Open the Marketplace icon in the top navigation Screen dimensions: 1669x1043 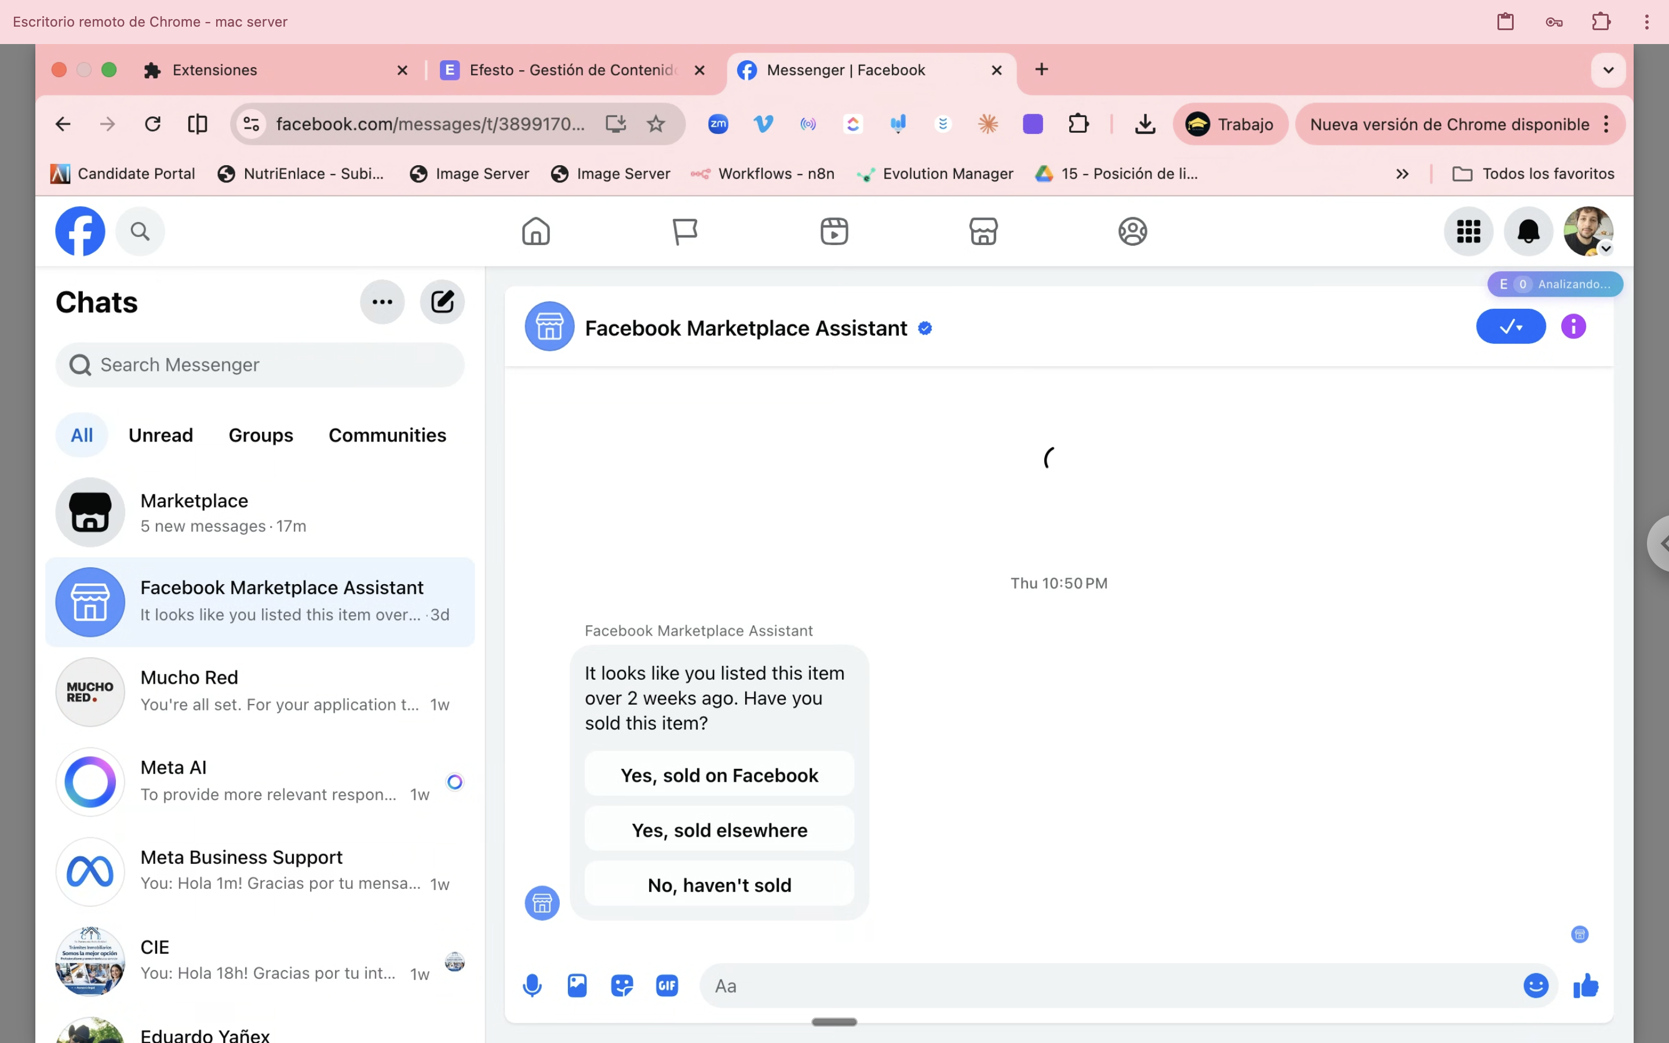pyautogui.click(x=983, y=231)
